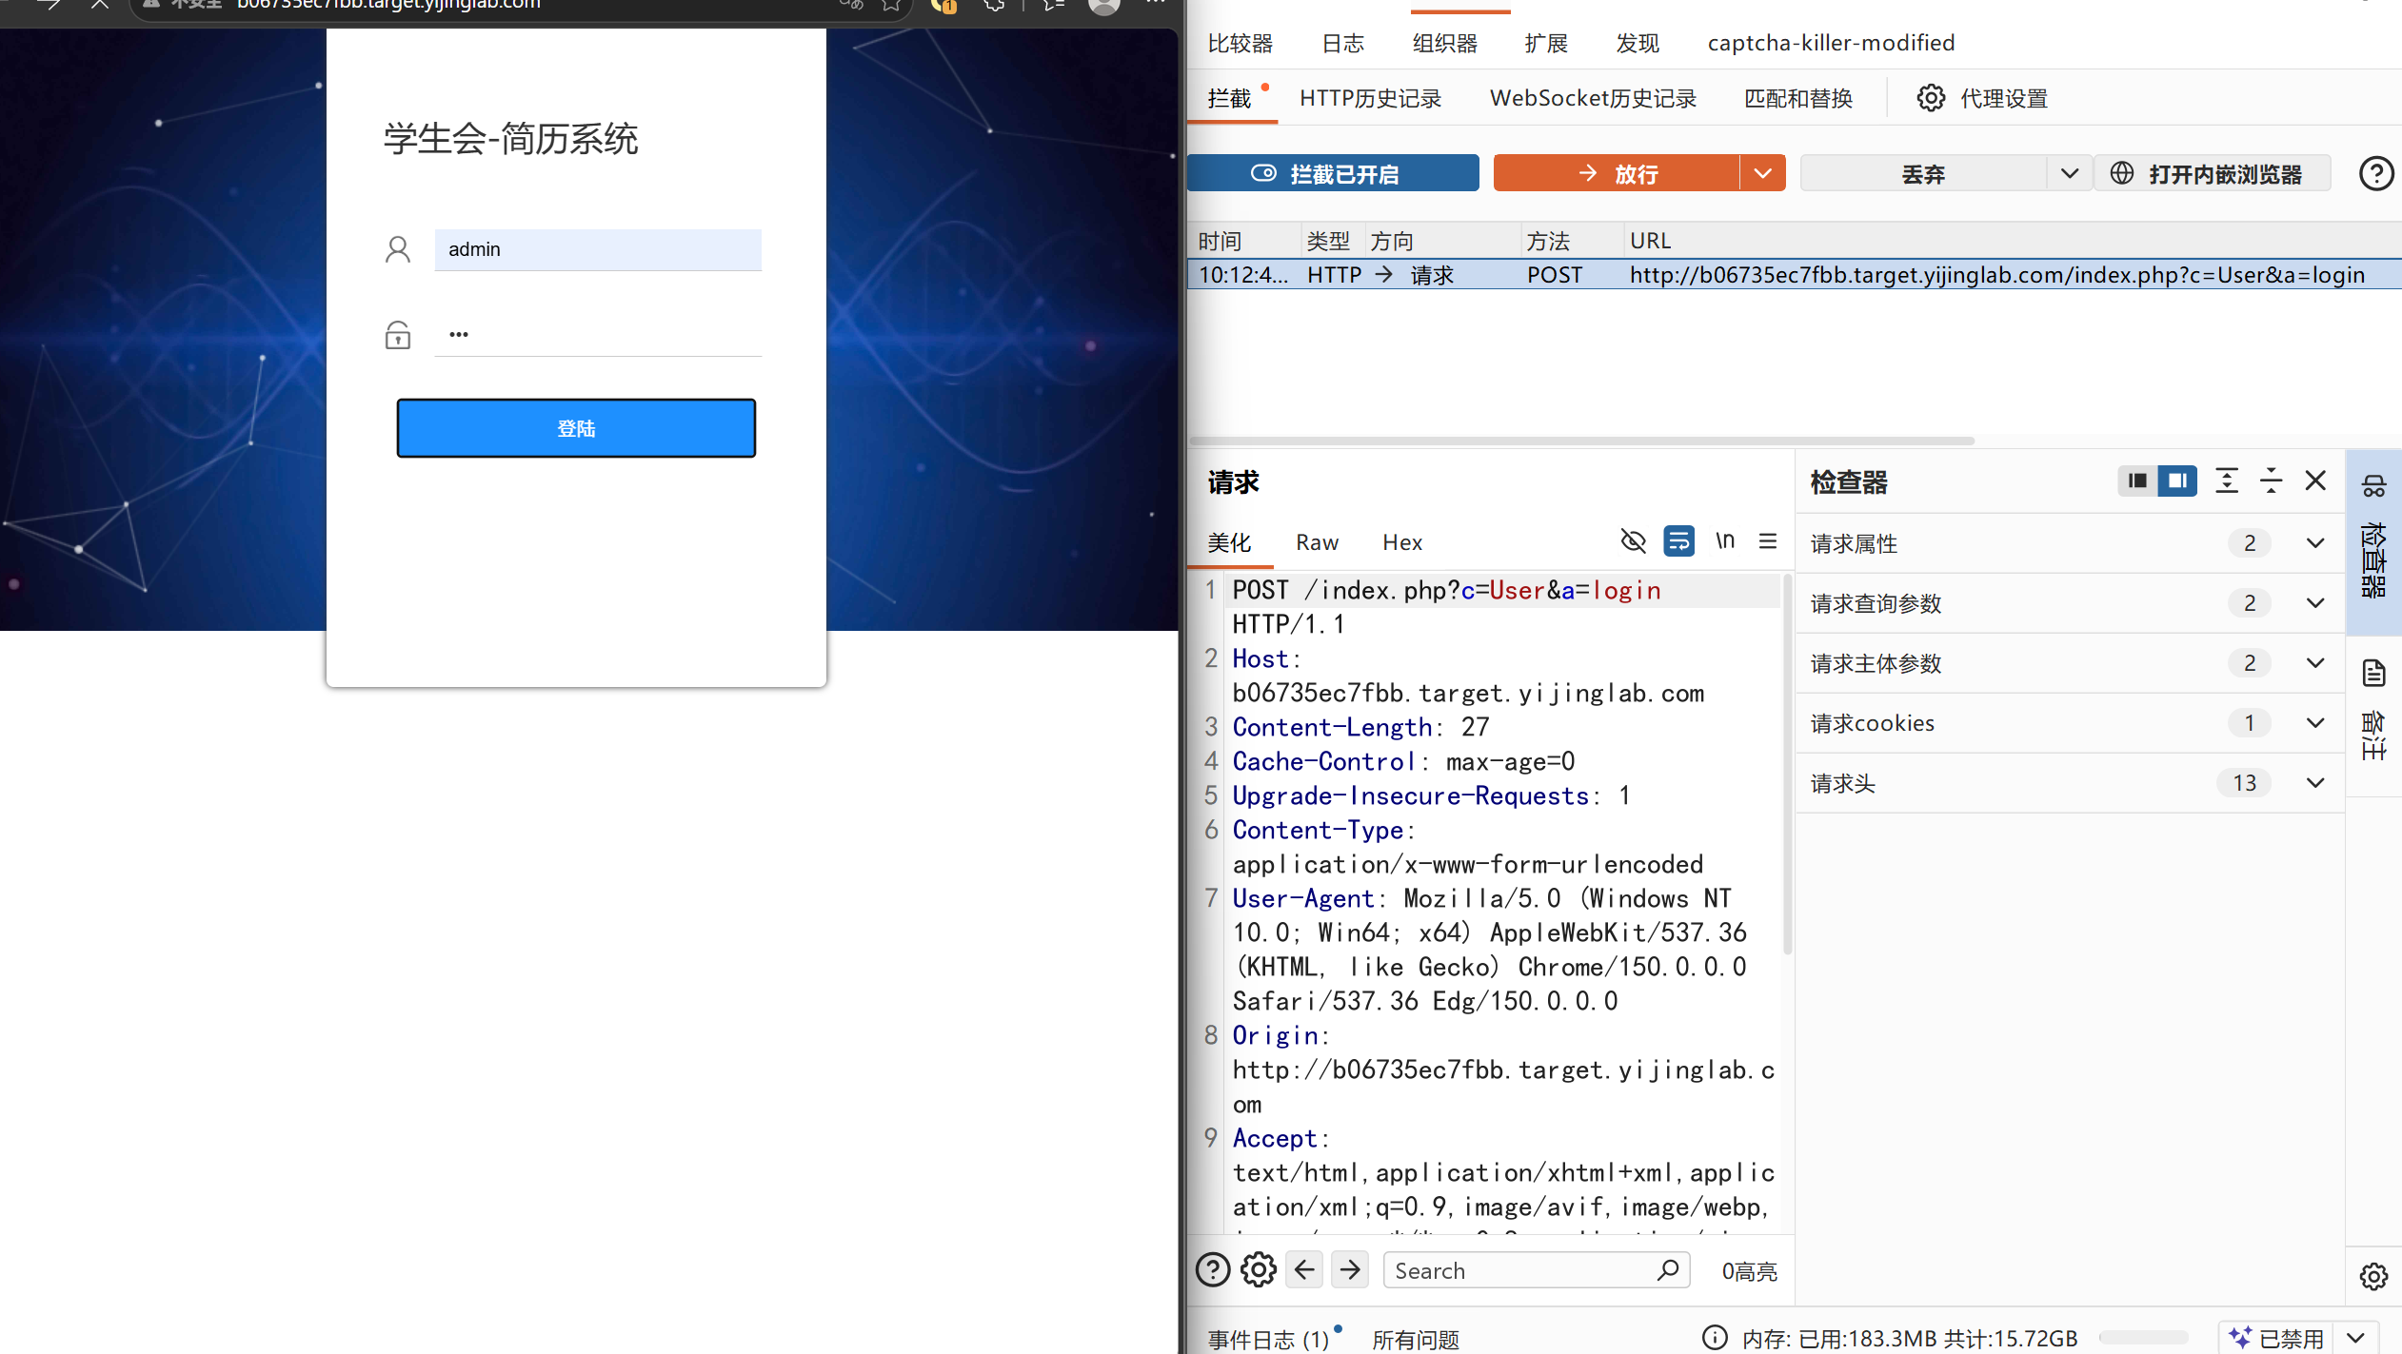The width and height of the screenshot is (2402, 1354).
Task: Go to previous search match arrow
Action: click(1304, 1270)
